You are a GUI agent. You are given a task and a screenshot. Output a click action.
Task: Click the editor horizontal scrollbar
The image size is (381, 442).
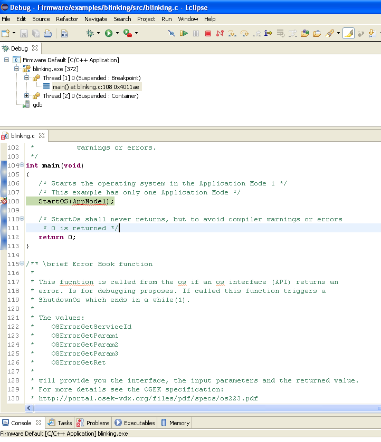click(x=207, y=408)
